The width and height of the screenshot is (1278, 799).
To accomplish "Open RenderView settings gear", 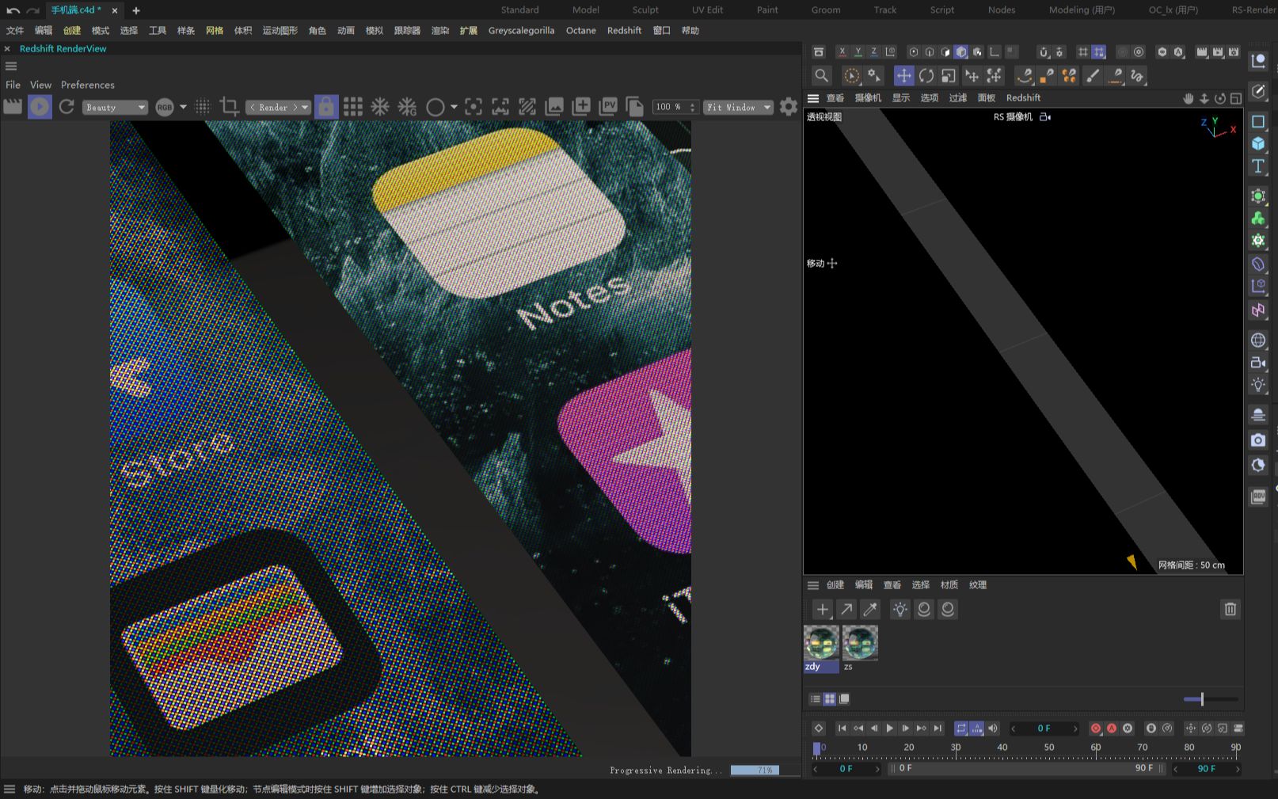I will coord(789,107).
